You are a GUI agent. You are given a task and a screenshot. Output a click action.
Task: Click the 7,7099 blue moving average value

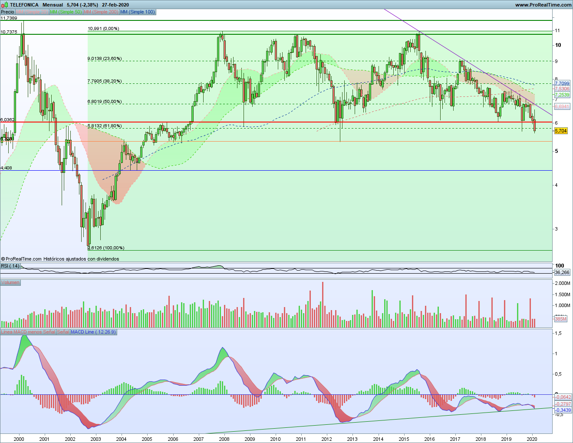562,83
